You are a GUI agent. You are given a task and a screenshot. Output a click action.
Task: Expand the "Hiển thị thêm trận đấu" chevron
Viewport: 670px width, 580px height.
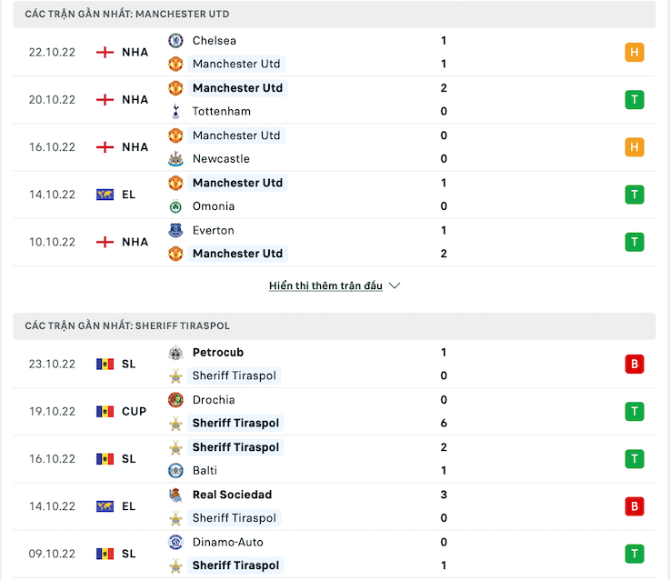point(395,285)
